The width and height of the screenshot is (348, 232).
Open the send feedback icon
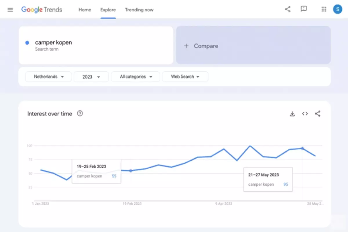(x=304, y=9)
